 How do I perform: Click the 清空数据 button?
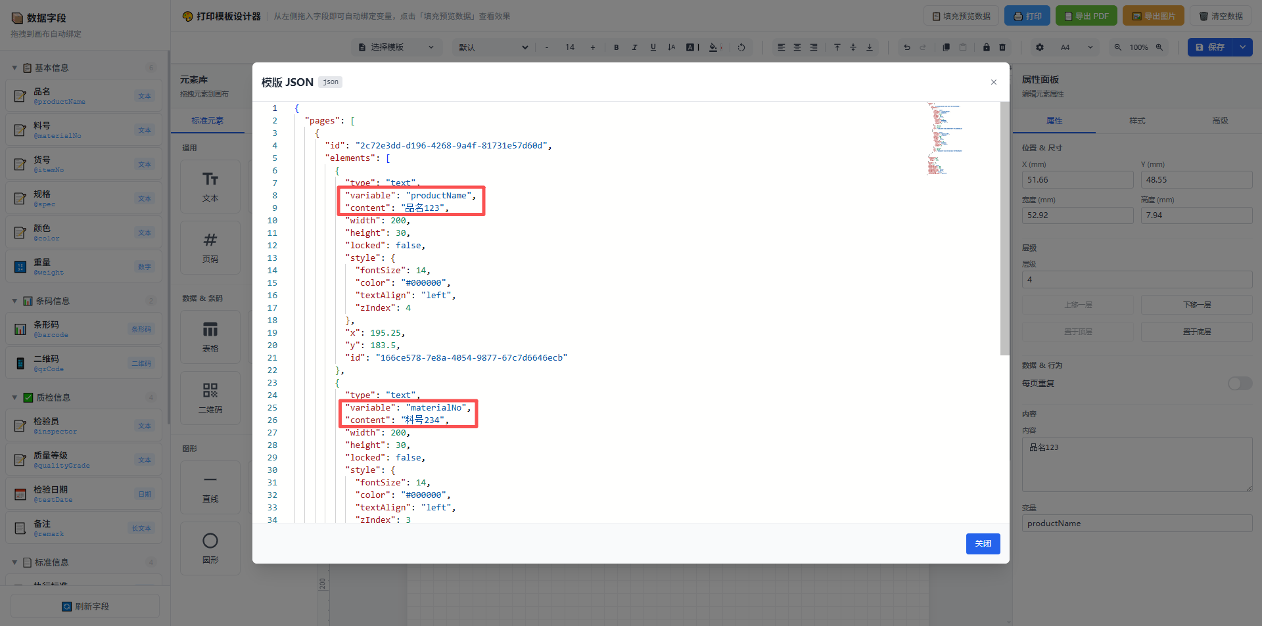click(x=1221, y=16)
